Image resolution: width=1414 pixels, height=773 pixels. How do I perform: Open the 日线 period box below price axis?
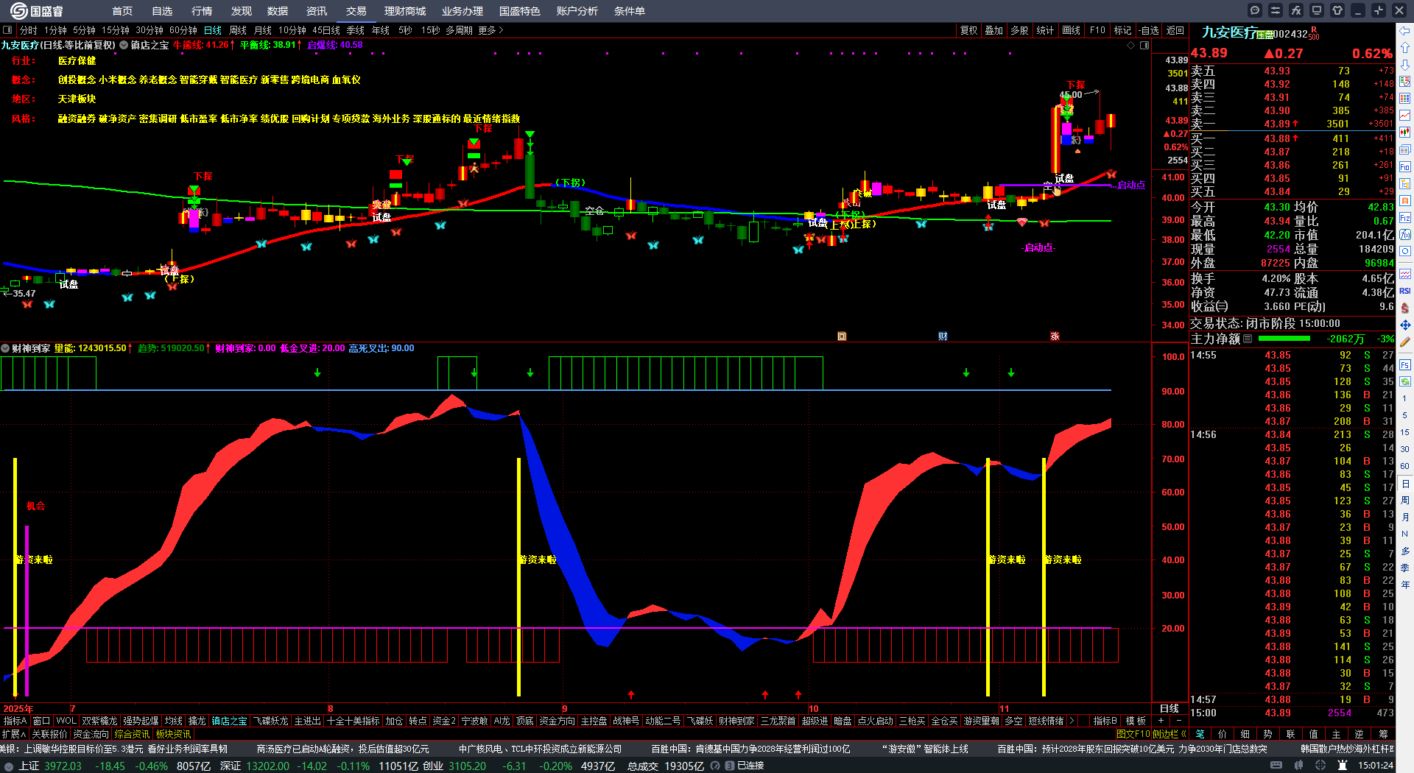coord(1169,708)
